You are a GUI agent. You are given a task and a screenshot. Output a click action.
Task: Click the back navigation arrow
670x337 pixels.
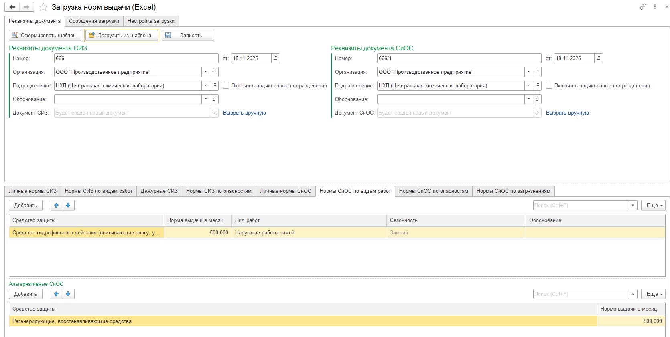pyautogui.click(x=12, y=7)
